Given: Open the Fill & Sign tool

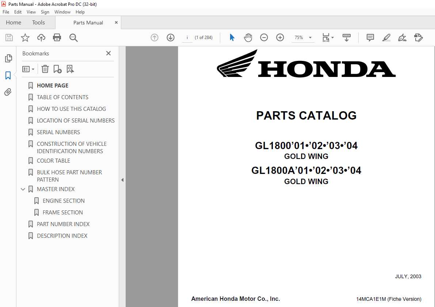Looking at the screenshot, I should tap(402, 37).
